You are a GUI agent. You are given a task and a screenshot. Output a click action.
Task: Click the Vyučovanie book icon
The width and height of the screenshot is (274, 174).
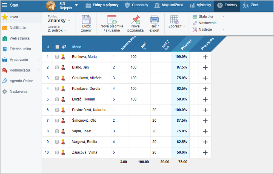(x=5, y=59)
